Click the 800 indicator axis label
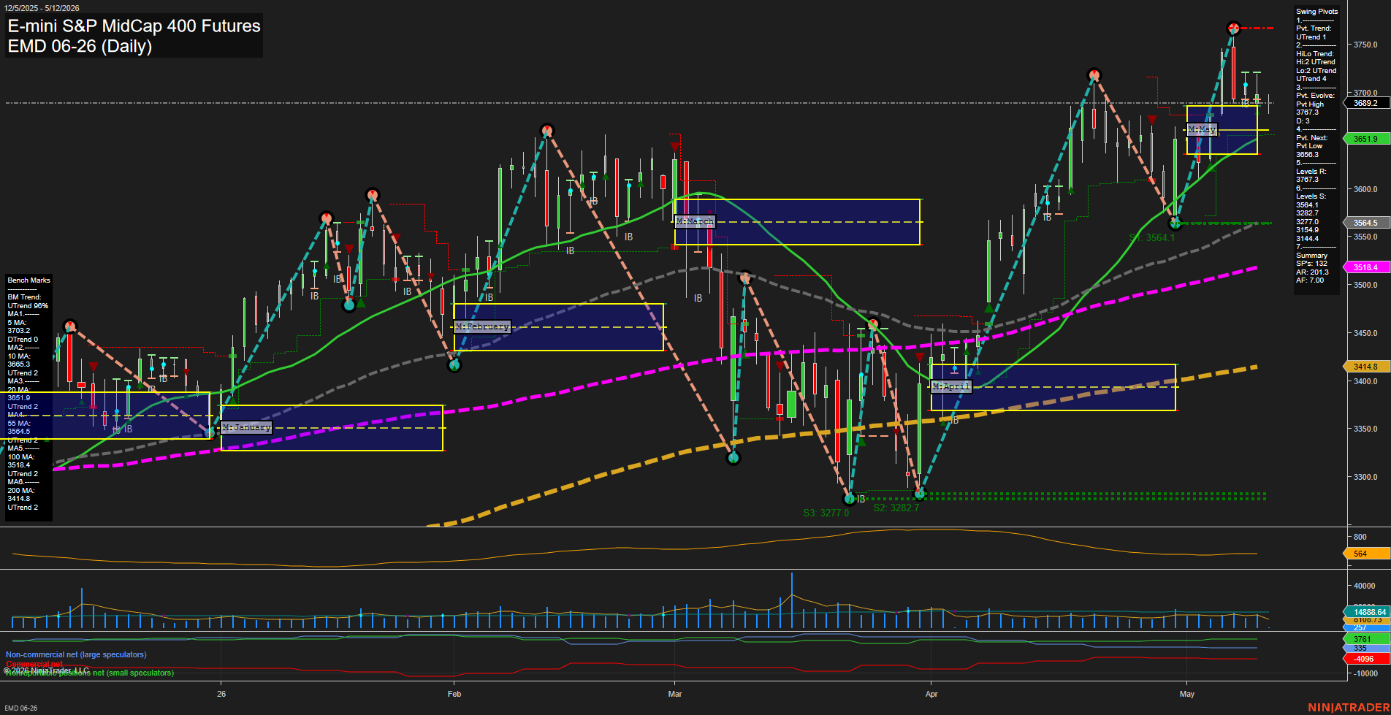Image resolution: width=1391 pixels, height=715 pixels. click(1360, 537)
